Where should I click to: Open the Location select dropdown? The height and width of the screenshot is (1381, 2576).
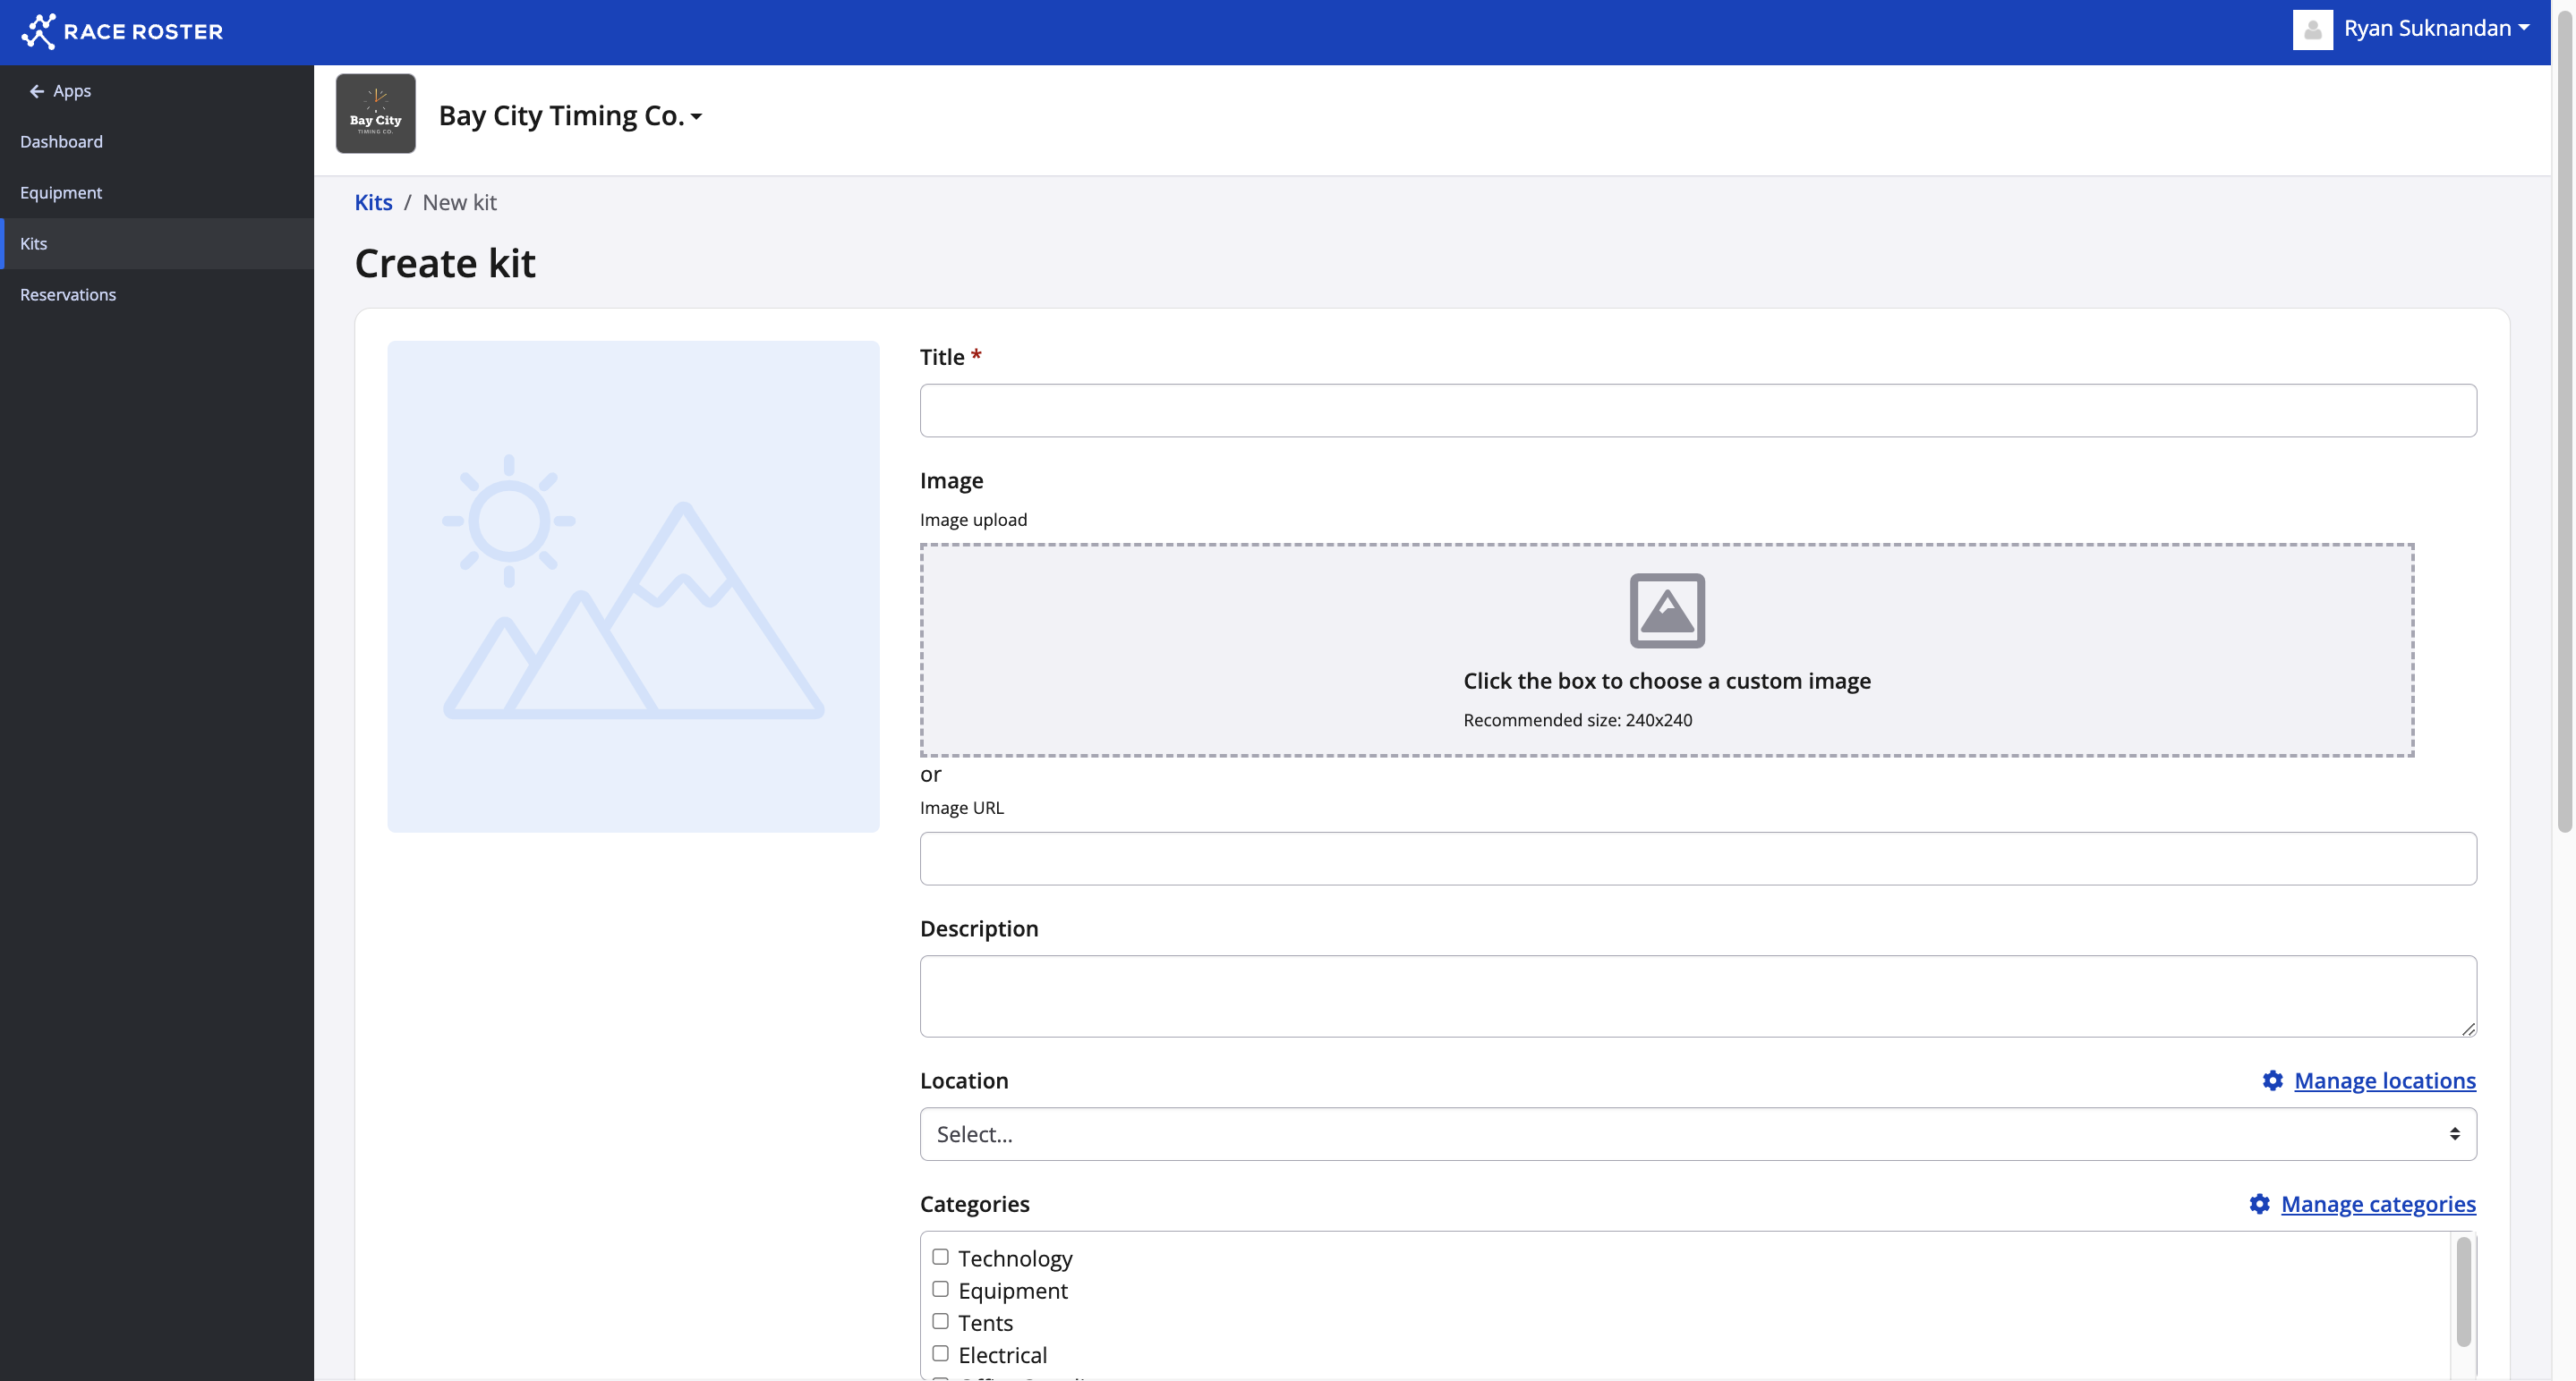coord(1697,1134)
